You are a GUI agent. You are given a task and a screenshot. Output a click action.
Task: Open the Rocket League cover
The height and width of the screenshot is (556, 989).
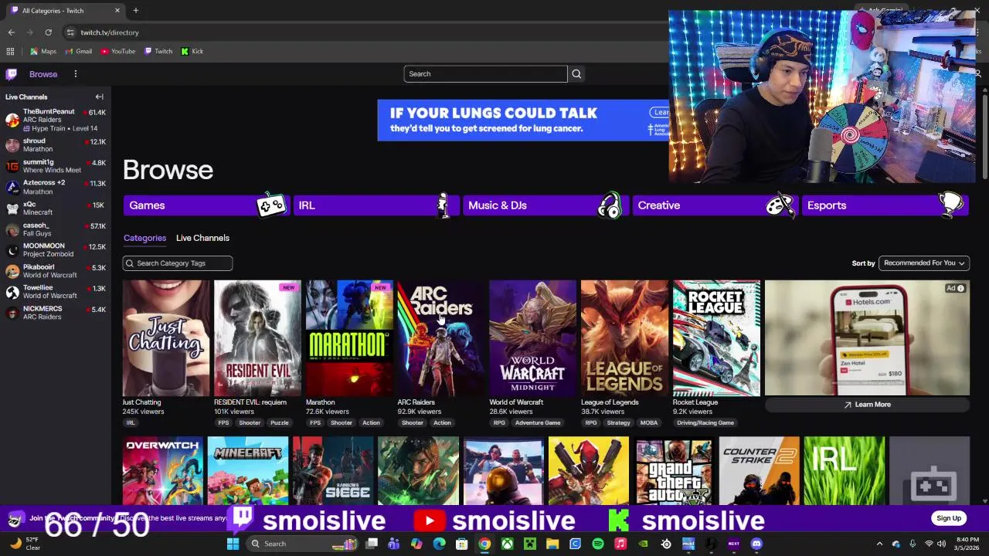tap(716, 338)
